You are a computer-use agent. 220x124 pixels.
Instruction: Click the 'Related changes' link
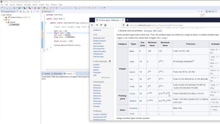(x=99, y=41)
